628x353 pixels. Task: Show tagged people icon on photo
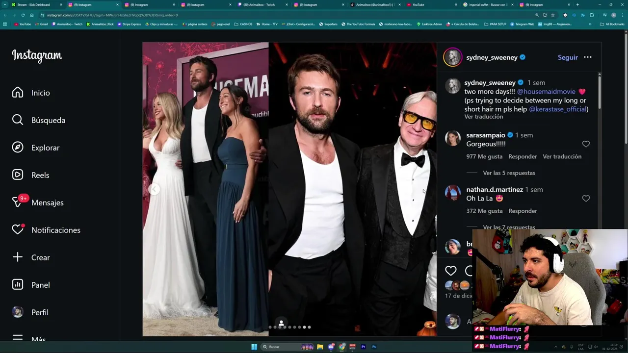(281, 323)
